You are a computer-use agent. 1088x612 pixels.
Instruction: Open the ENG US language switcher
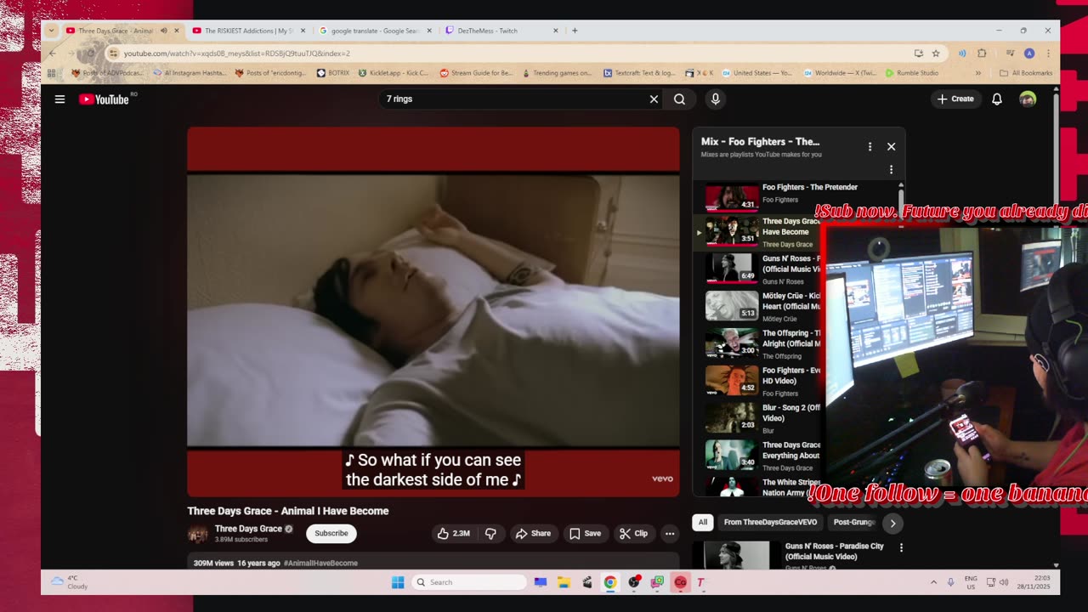969,582
